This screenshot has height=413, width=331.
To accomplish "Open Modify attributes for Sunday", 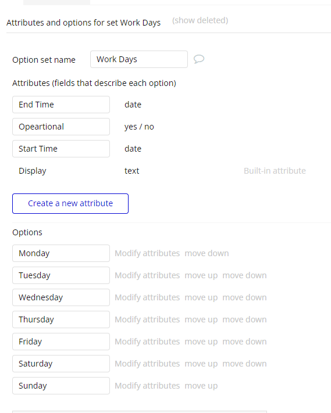I will [147, 386].
